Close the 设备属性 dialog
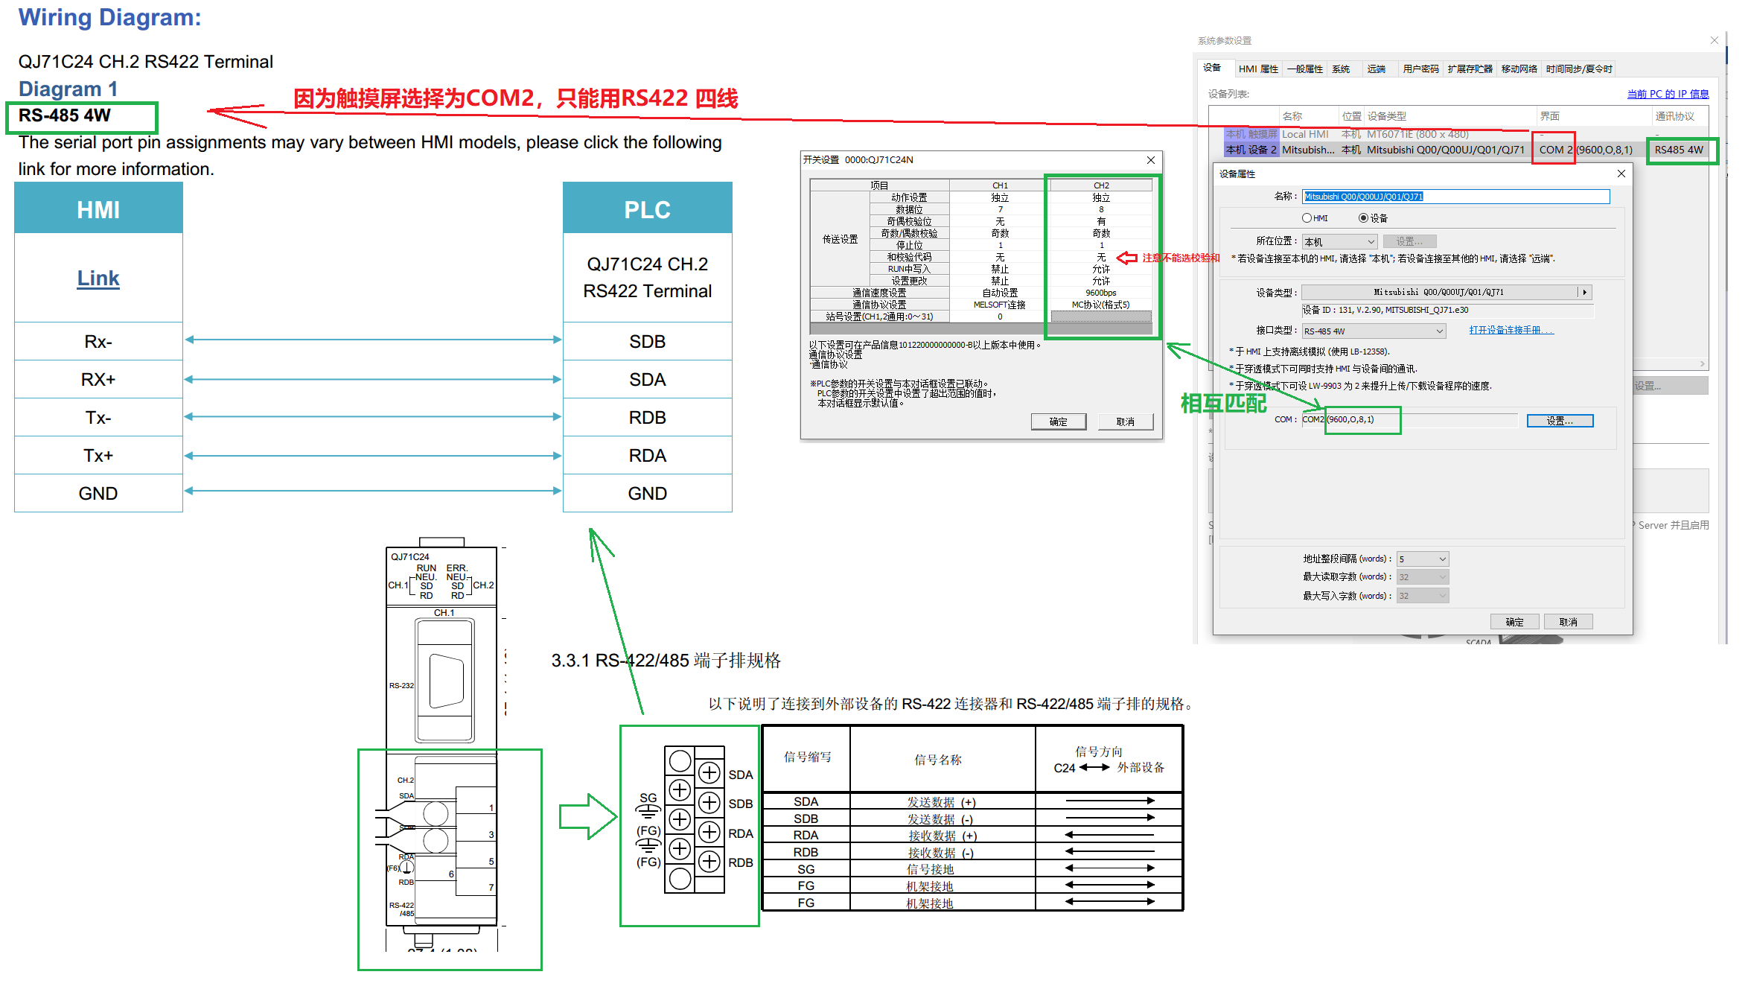Viewport: 1751px width, 995px height. pos(1621,174)
